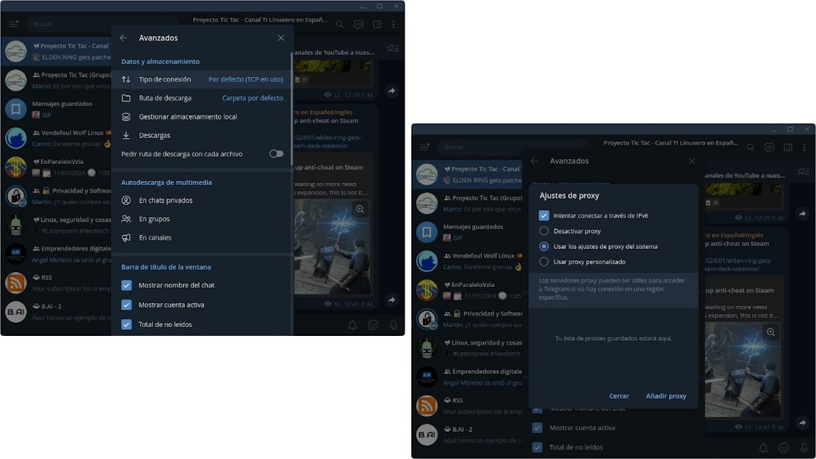This screenshot has width=816, height=459.
Task: Open Elden Ring image thumbnail in left window
Action: (x=332, y=246)
